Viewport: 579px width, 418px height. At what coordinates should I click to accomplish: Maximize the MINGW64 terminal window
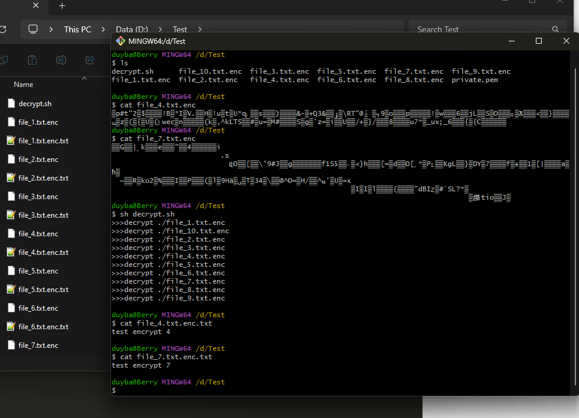[539, 41]
